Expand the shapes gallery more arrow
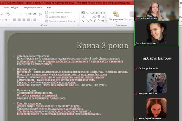The image size is (182, 121). click(x=107, y=21)
